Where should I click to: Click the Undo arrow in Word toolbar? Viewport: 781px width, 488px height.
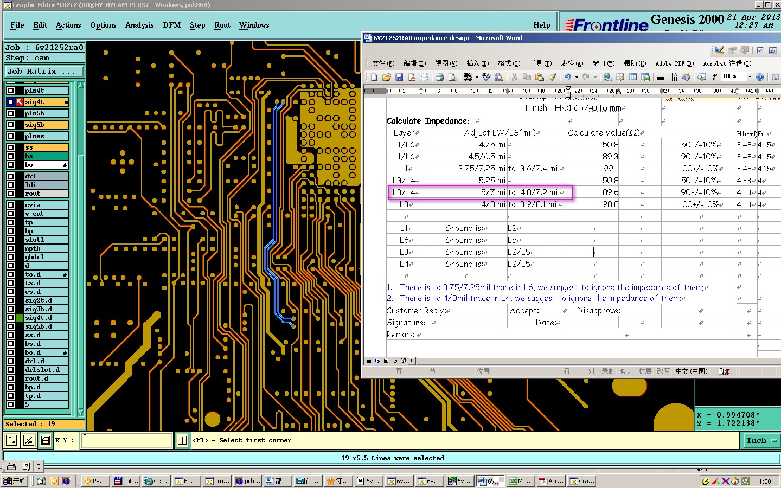click(567, 77)
